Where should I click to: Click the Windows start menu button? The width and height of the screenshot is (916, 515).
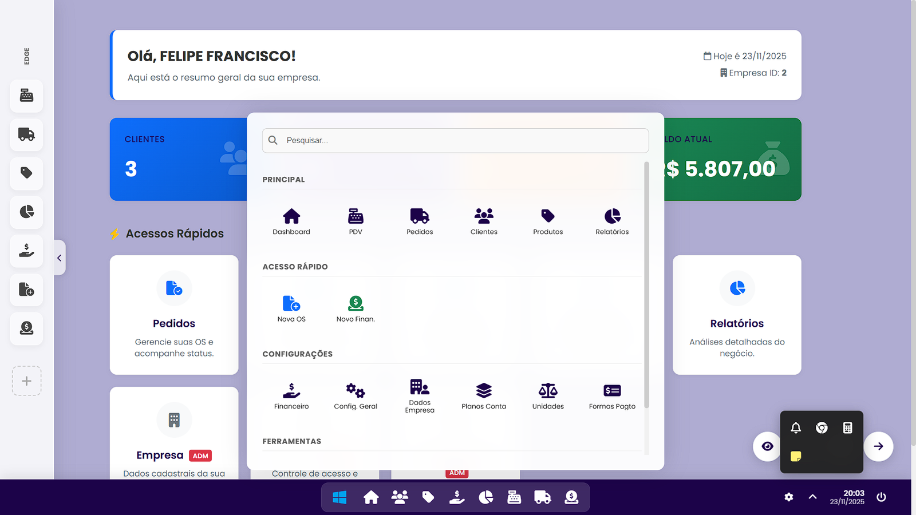tap(339, 497)
